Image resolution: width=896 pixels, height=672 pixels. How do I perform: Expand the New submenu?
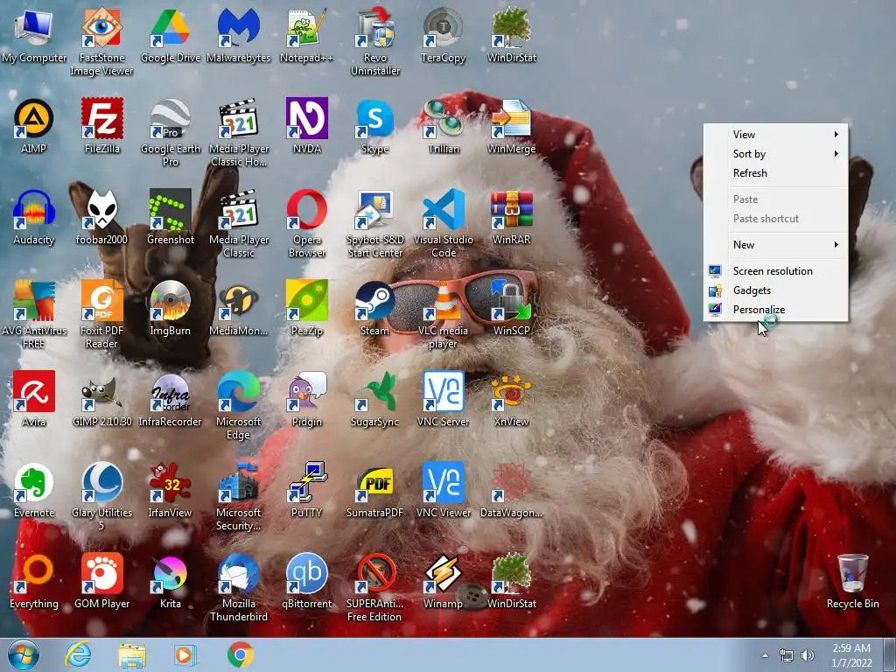pyautogui.click(x=775, y=245)
